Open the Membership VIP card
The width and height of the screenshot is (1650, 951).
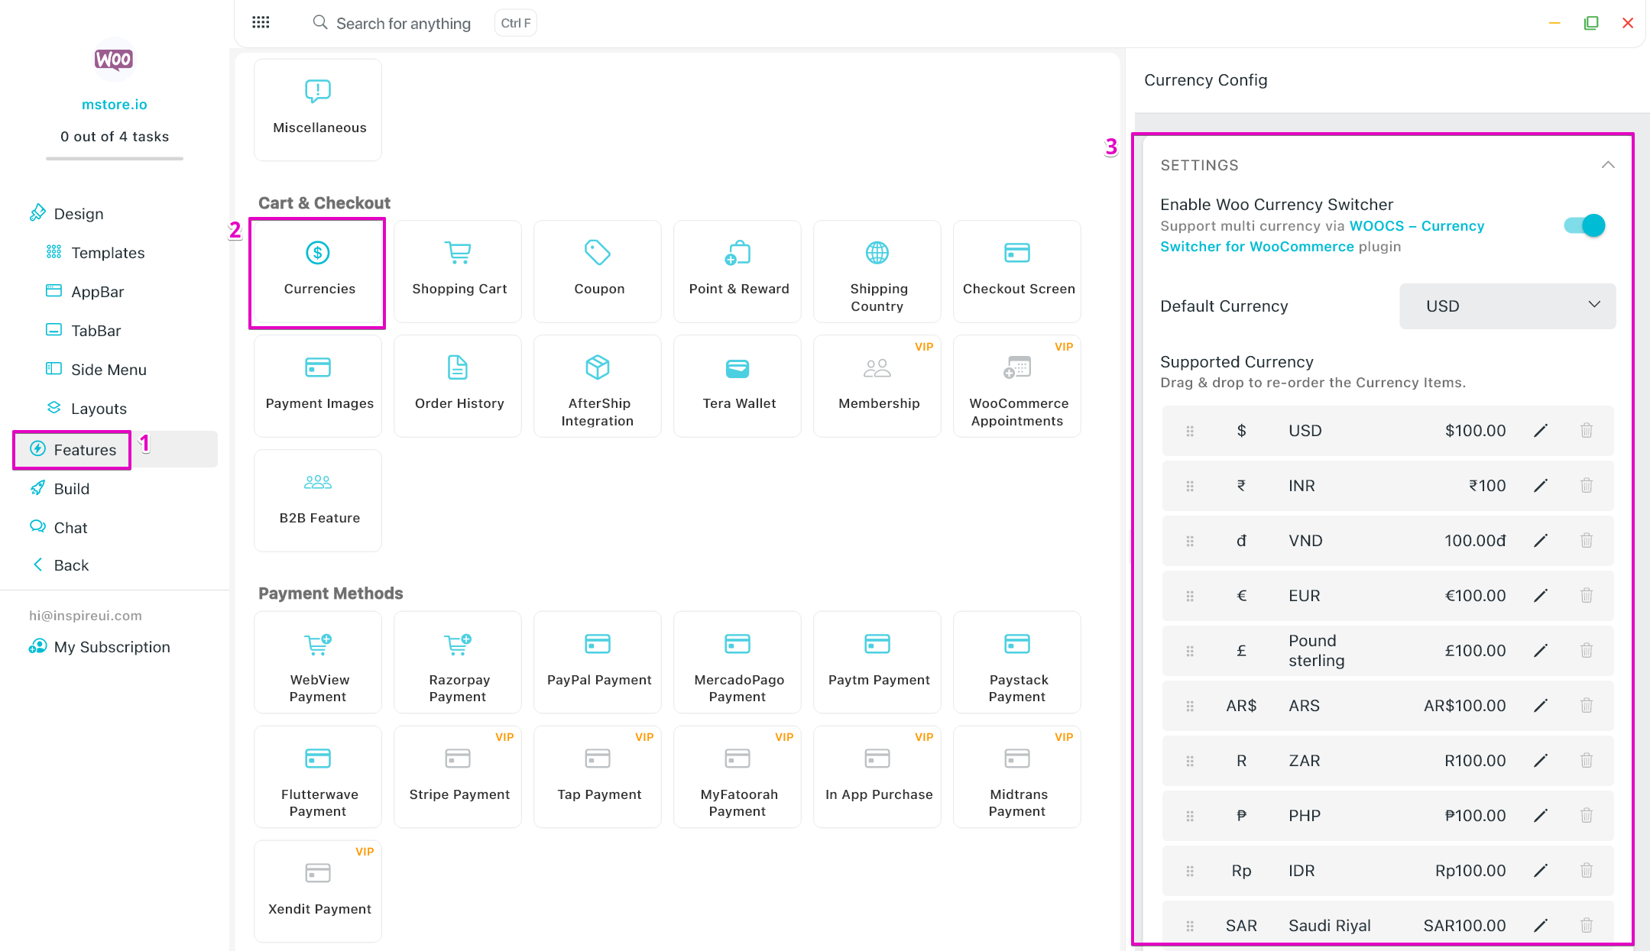877,387
